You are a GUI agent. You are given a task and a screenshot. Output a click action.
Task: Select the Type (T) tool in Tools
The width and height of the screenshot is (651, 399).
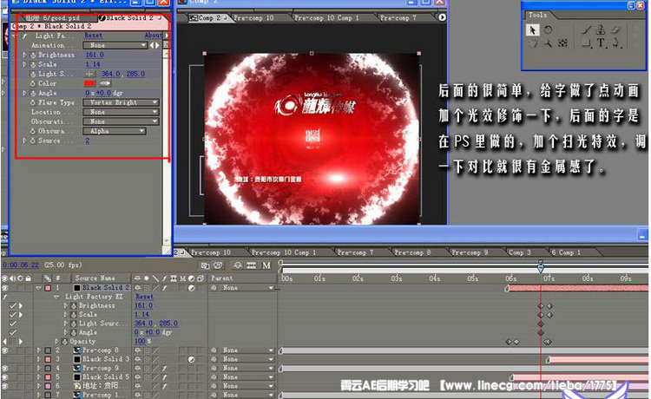(601, 43)
